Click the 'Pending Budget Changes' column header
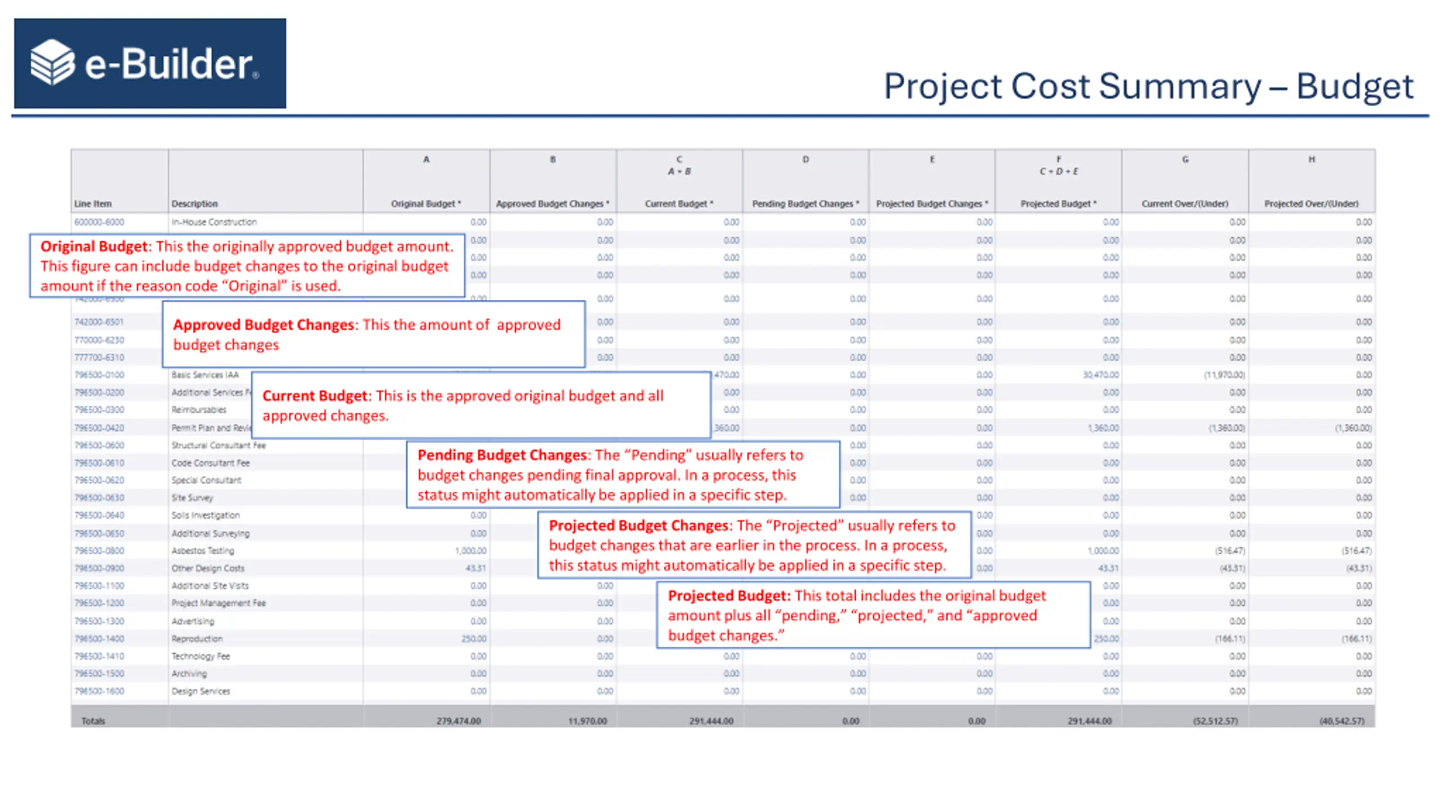The image size is (1444, 812). (x=805, y=204)
